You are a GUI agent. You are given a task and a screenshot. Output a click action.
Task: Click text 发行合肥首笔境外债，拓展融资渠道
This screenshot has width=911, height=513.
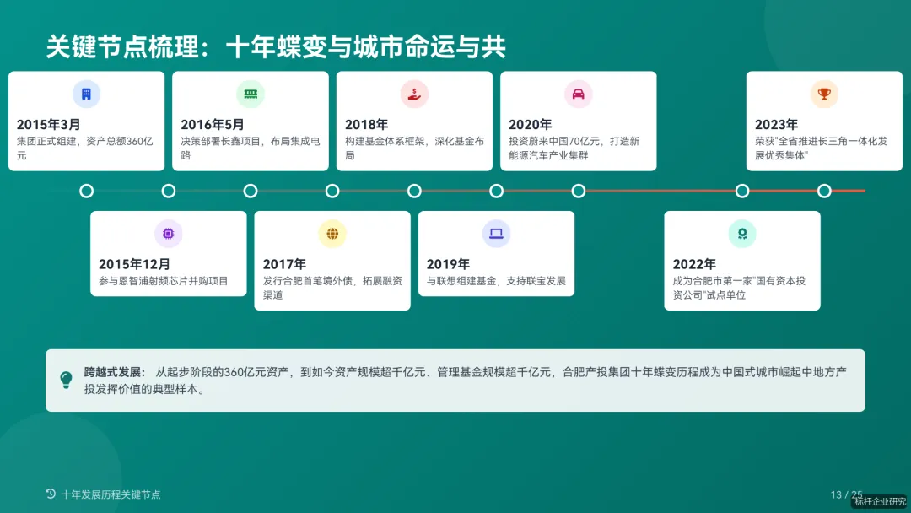pyautogui.click(x=332, y=288)
